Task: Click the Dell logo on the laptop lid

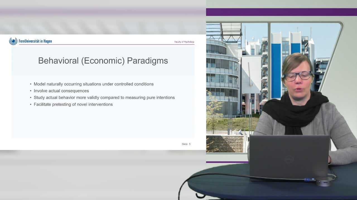Action: (289, 159)
